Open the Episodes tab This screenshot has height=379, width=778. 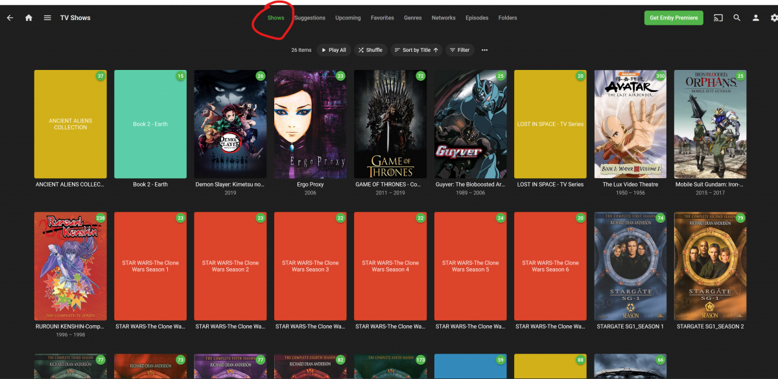click(x=477, y=18)
